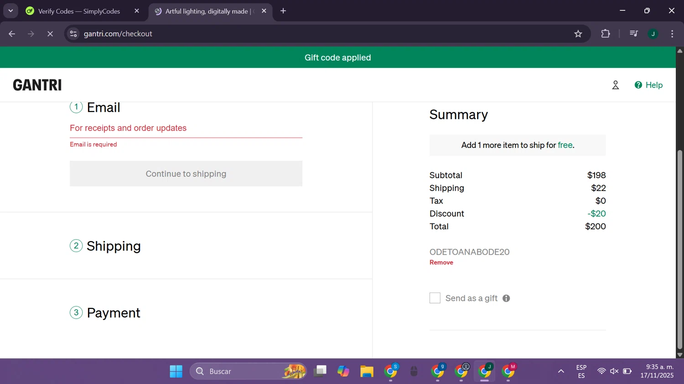Image resolution: width=684 pixels, height=384 pixels.
Task: Go back to previous page
Action: pyautogui.click(x=12, y=34)
